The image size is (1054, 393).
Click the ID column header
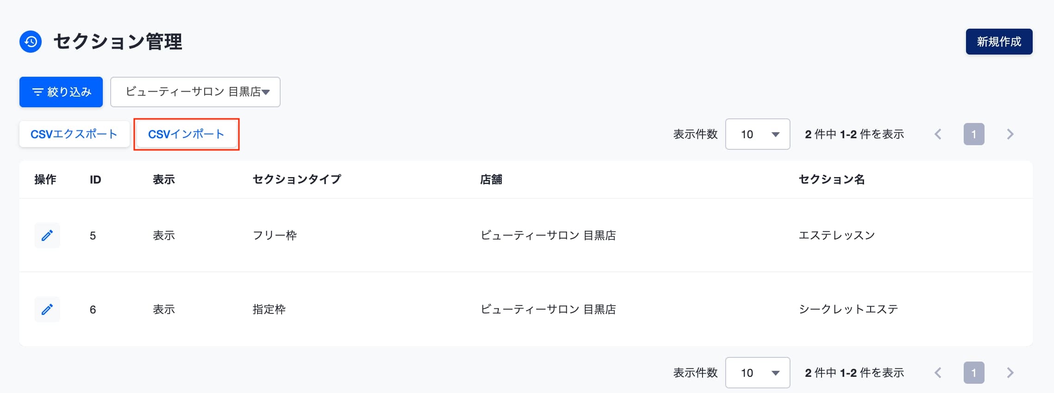pyautogui.click(x=95, y=179)
